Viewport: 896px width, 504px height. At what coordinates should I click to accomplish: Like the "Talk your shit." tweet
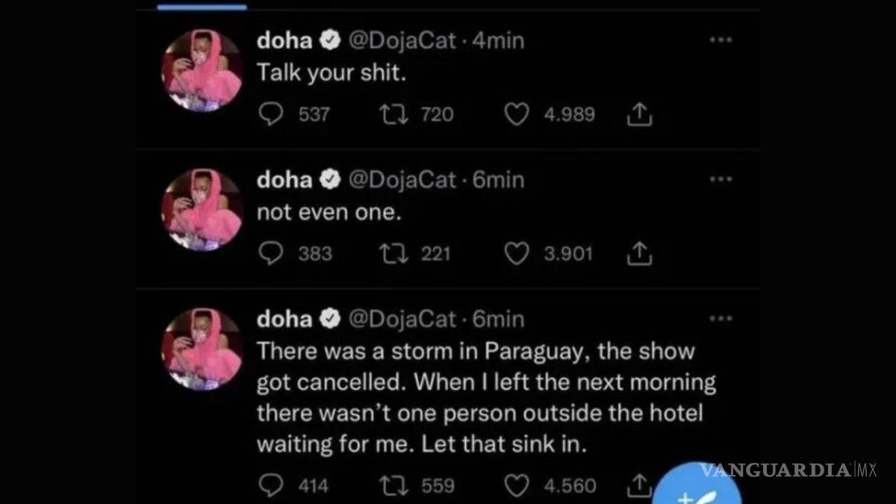tap(517, 113)
